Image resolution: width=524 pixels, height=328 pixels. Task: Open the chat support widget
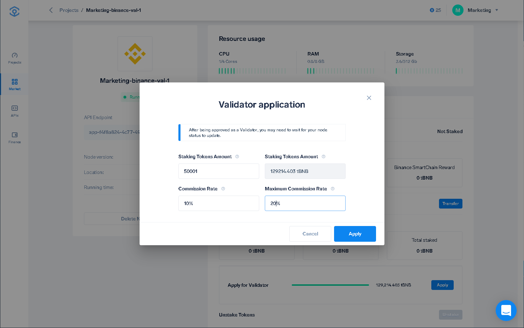click(x=506, y=311)
